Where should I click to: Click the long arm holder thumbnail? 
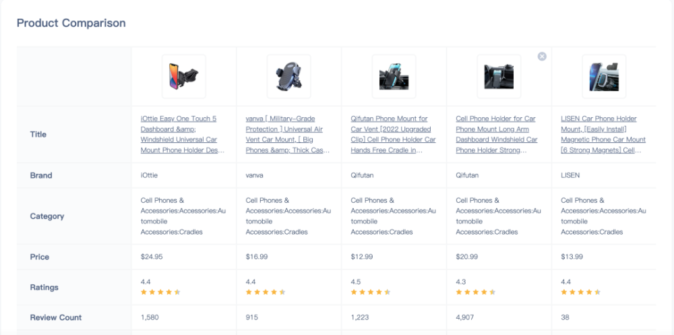point(499,77)
